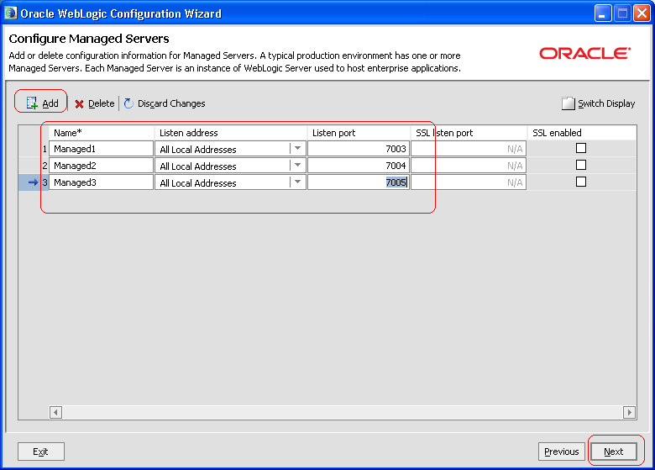Viewport: 655px width, 470px height.
Task: Enable SSL for Managed1
Action: point(580,148)
